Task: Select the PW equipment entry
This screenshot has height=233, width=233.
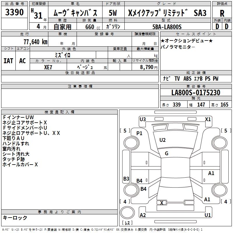Action: 216,78
